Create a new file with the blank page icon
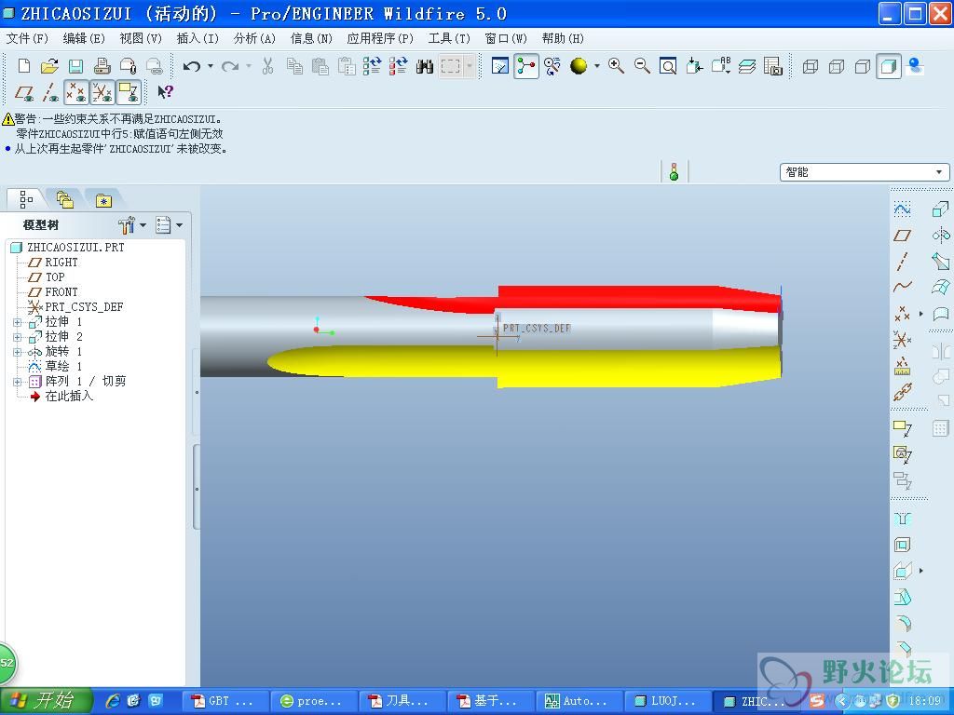 (23, 66)
